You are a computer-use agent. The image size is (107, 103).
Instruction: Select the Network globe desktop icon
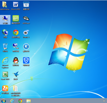point(5,34)
